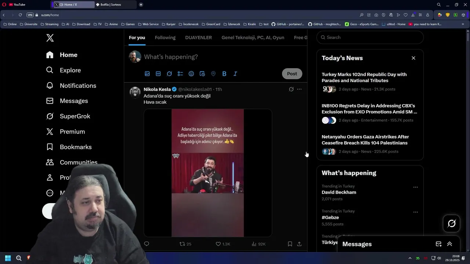Viewport: 470px width, 264px height.
Task: Toggle bold text formatting
Action: point(224,74)
